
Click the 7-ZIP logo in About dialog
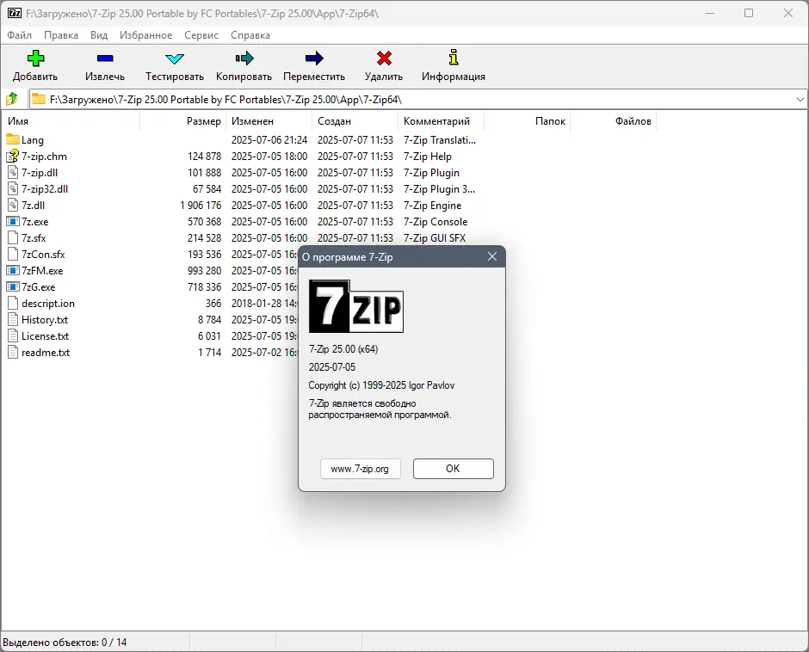(x=356, y=306)
